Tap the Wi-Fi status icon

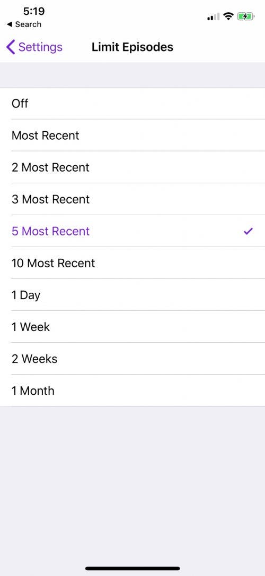pos(229,16)
